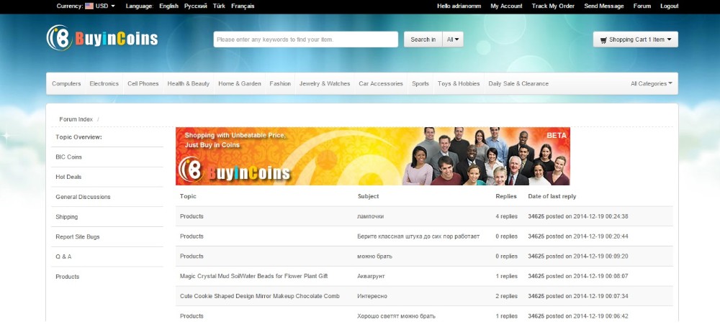
Task: Open Хорошо светят можно брать thread
Action: pos(396,316)
